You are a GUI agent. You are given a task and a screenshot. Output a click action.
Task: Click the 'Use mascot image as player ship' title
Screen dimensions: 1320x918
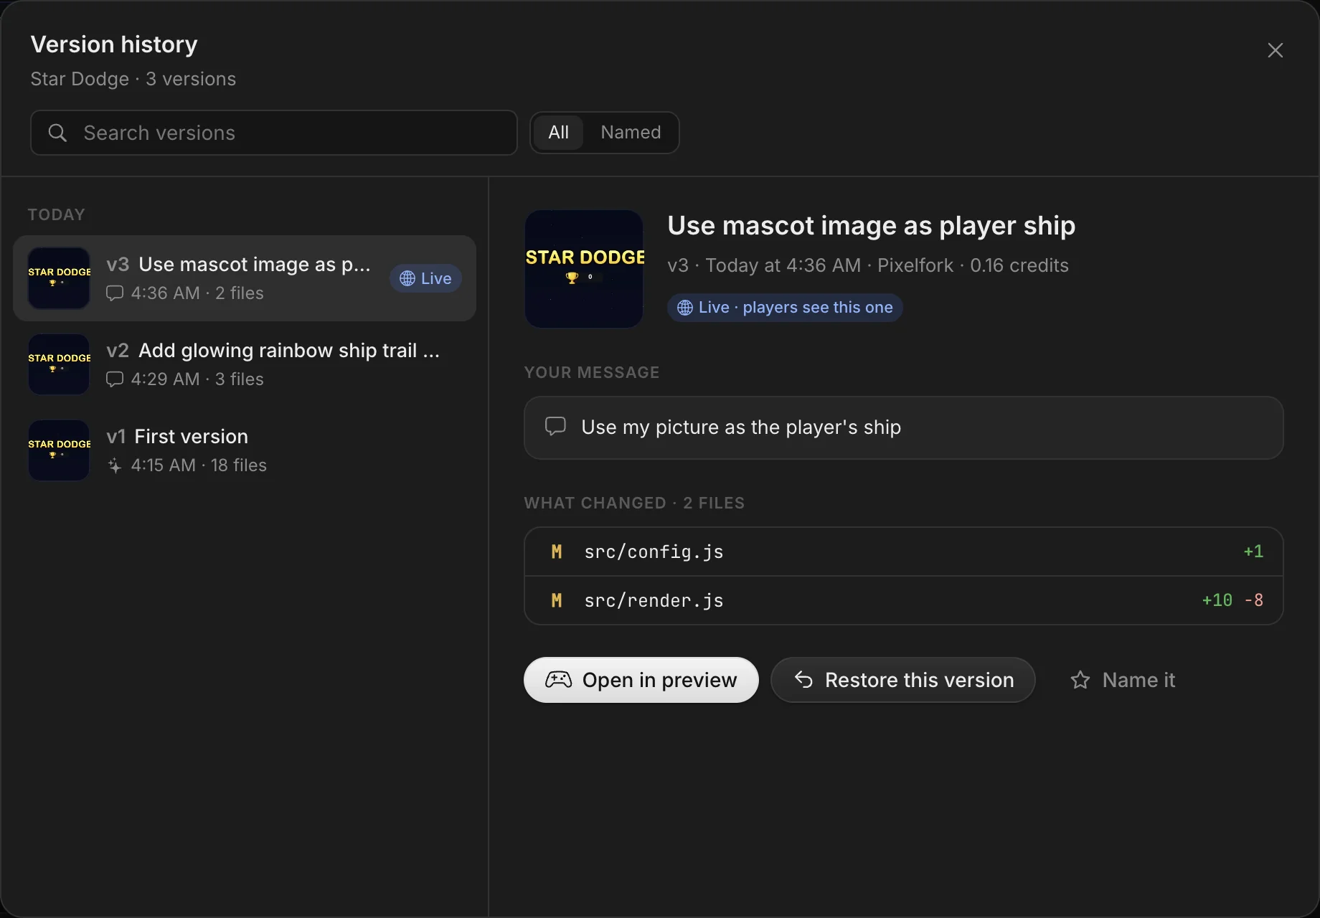(x=872, y=226)
